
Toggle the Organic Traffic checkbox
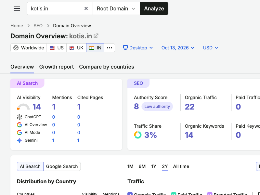130,194
